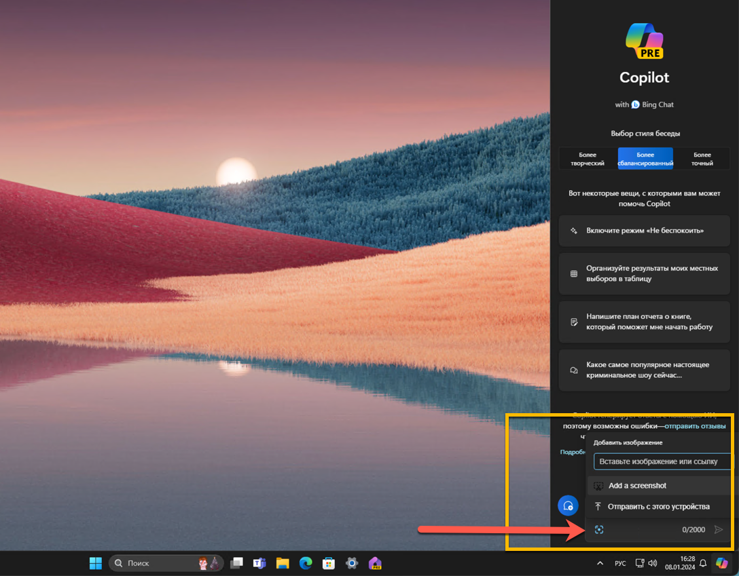Launch Microsoft Edge from taskbar
Image resolution: width=739 pixels, height=576 pixels.
pyautogui.click(x=306, y=563)
